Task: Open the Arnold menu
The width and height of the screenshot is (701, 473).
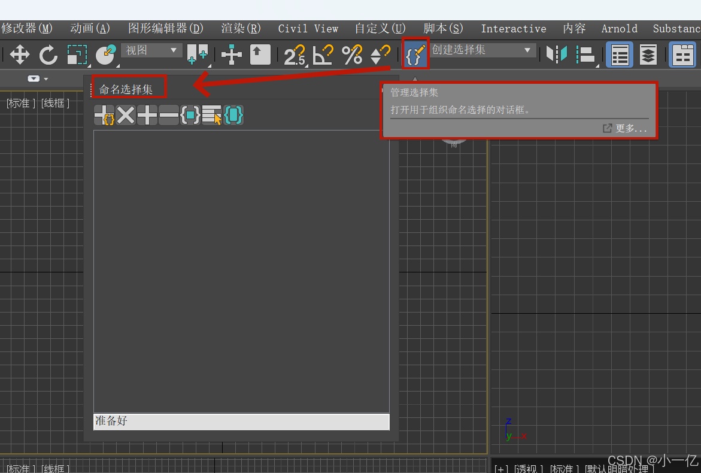Action: [x=619, y=29]
